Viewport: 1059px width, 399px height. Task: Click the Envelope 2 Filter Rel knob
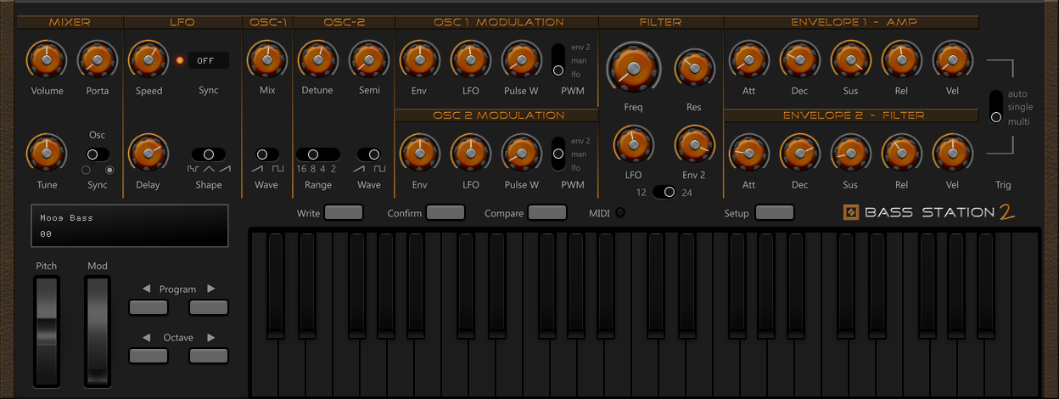[901, 154]
